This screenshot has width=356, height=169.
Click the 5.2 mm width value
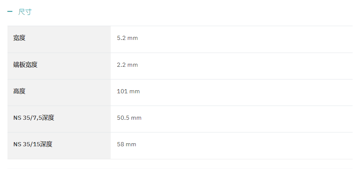click(128, 38)
